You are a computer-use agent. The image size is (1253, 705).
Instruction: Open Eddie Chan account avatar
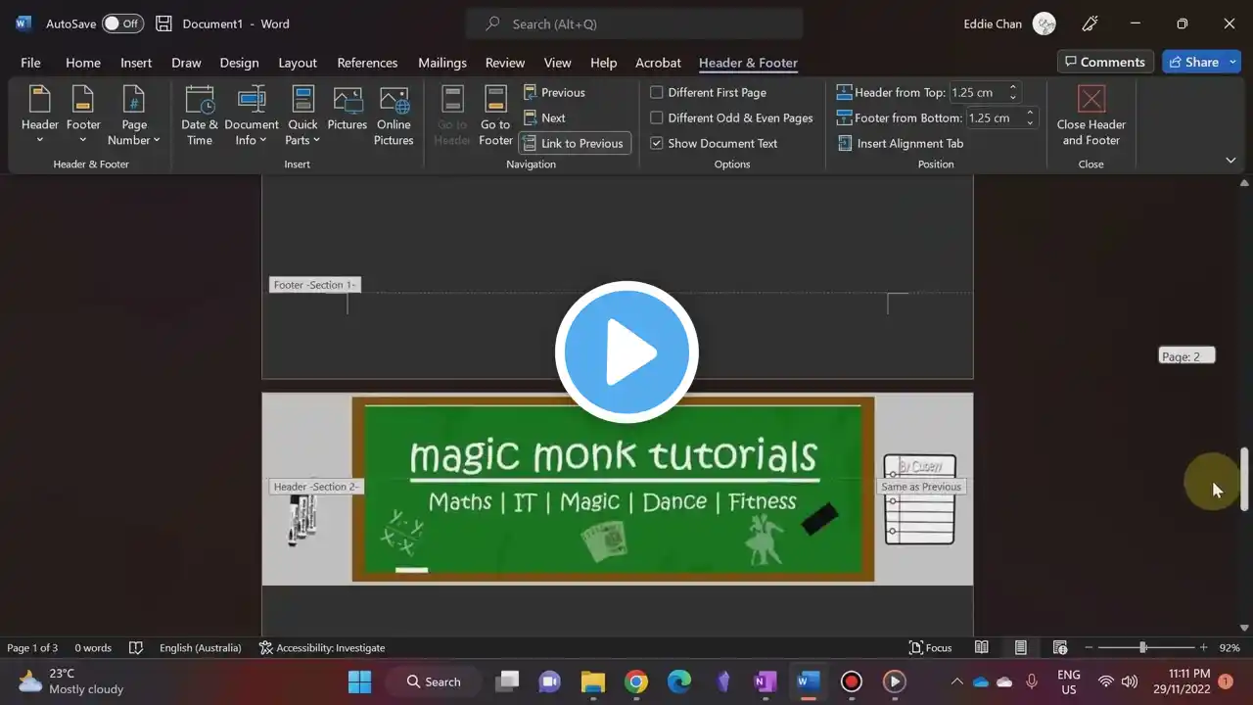coord(1044,23)
